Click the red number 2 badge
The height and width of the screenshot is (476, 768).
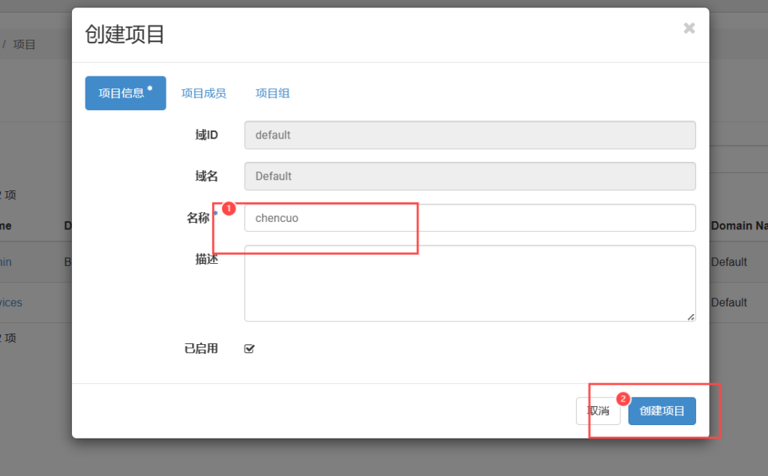(622, 399)
